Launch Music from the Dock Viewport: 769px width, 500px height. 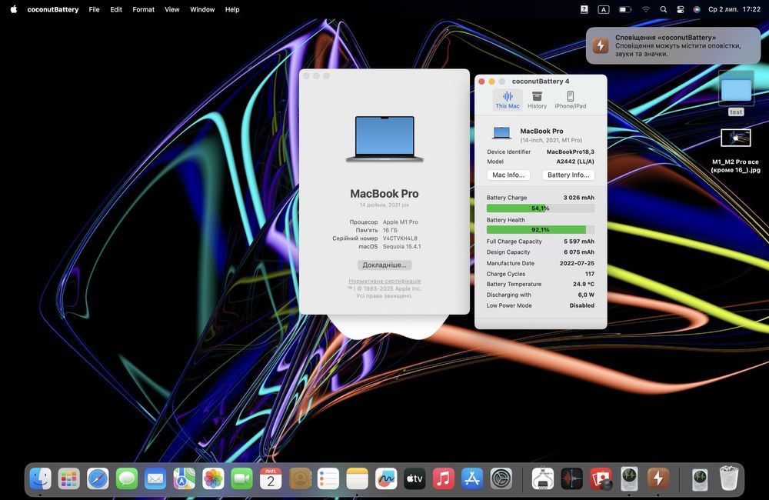click(444, 478)
